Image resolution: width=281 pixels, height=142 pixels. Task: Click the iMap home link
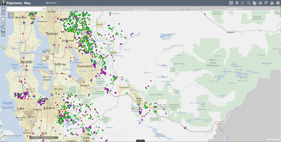(51, 3)
